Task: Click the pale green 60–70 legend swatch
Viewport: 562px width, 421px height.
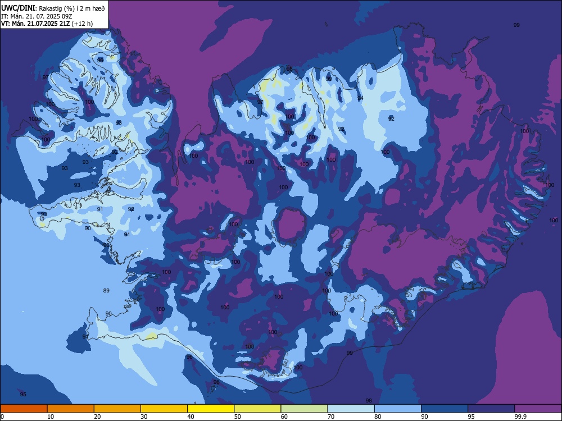Action: [304, 409]
